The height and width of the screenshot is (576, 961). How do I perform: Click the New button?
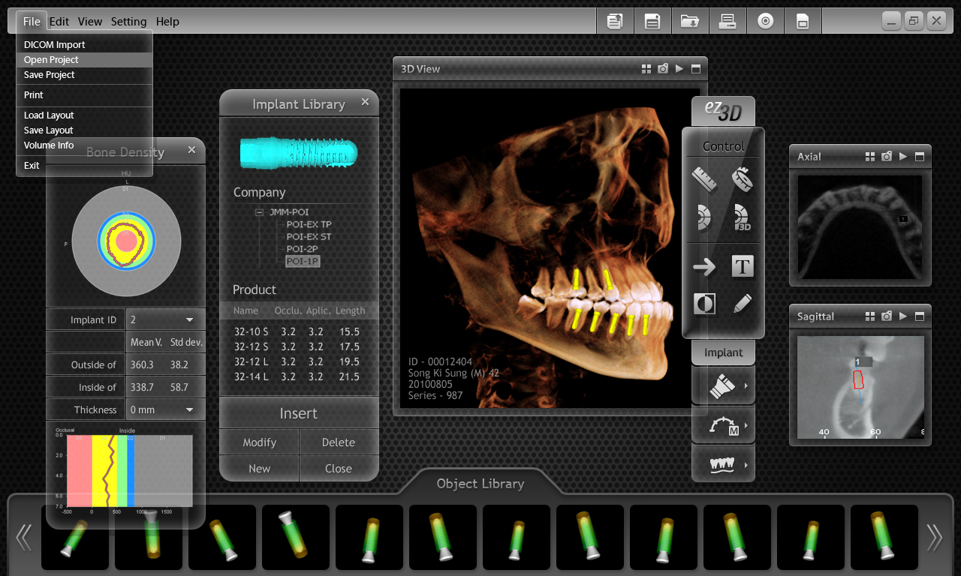tap(259, 468)
